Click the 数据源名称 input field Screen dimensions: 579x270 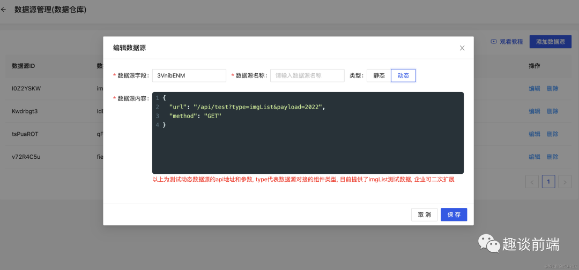pos(307,75)
